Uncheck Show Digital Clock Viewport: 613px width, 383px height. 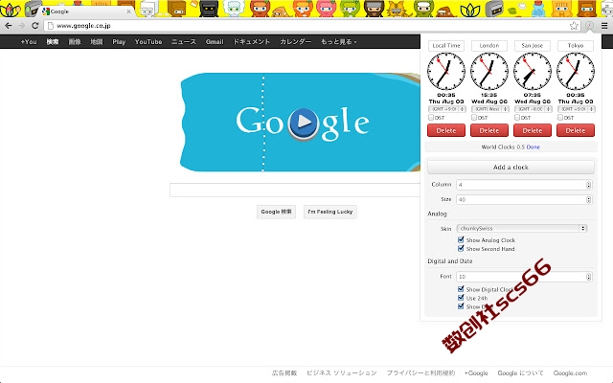pos(461,289)
